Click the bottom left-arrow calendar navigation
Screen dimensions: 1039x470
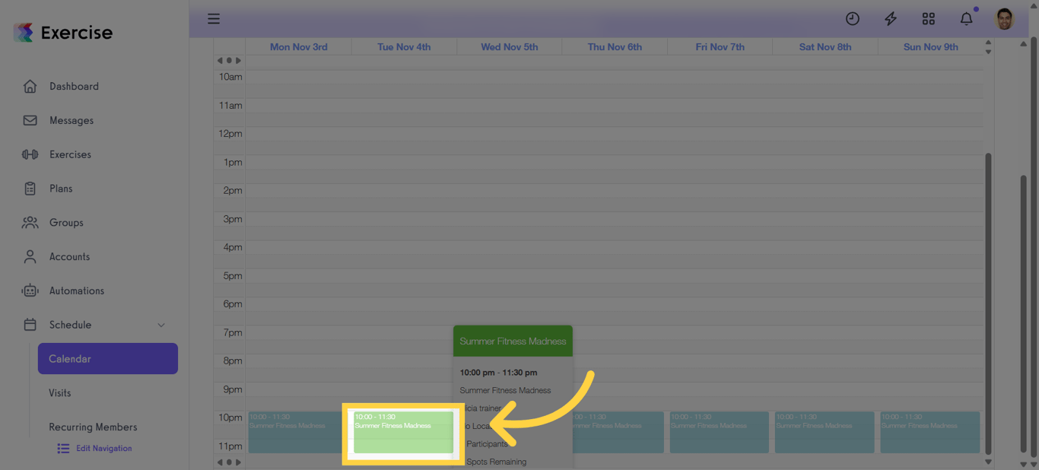pyautogui.click(x=220, y=462)
